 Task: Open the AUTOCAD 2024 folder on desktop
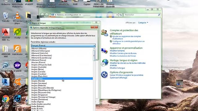[x=6, y=51]
